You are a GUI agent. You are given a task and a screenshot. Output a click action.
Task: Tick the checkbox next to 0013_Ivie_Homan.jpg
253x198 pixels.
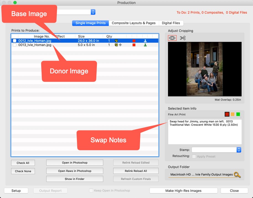pos(15,45)
